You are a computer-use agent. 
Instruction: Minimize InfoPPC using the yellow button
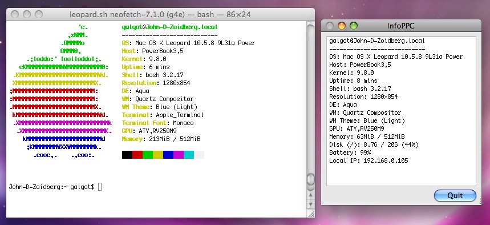pyautogui.click(x=342, y=26)
